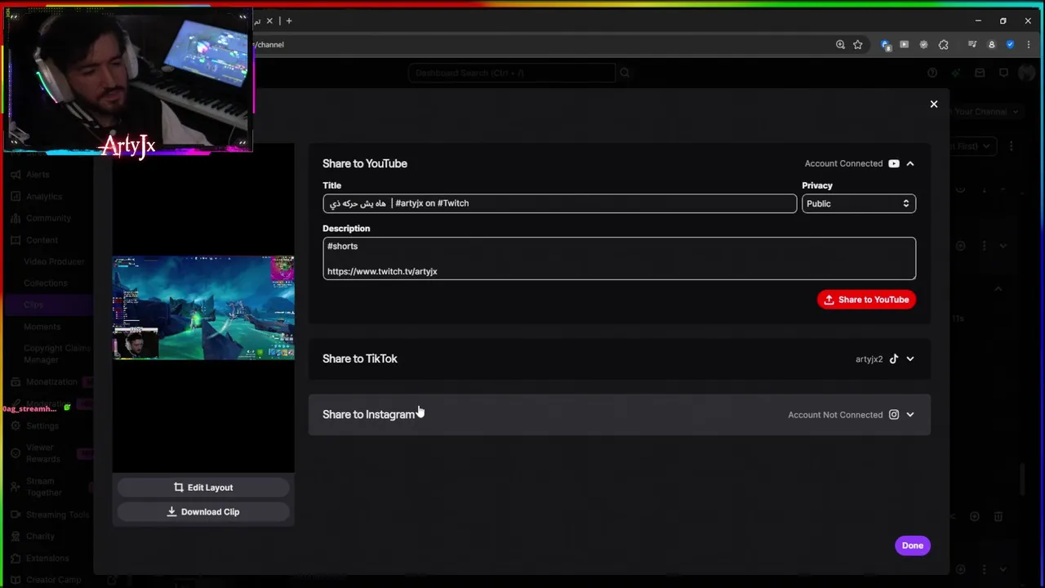The image size is (1045, 588).
Task: Click the dashboard search magnifier icon
Action: (x=625, y=73)
